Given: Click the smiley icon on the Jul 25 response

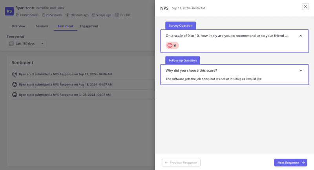Looking at the screenshot, I should pyautogui.click(x=15, y=94).
